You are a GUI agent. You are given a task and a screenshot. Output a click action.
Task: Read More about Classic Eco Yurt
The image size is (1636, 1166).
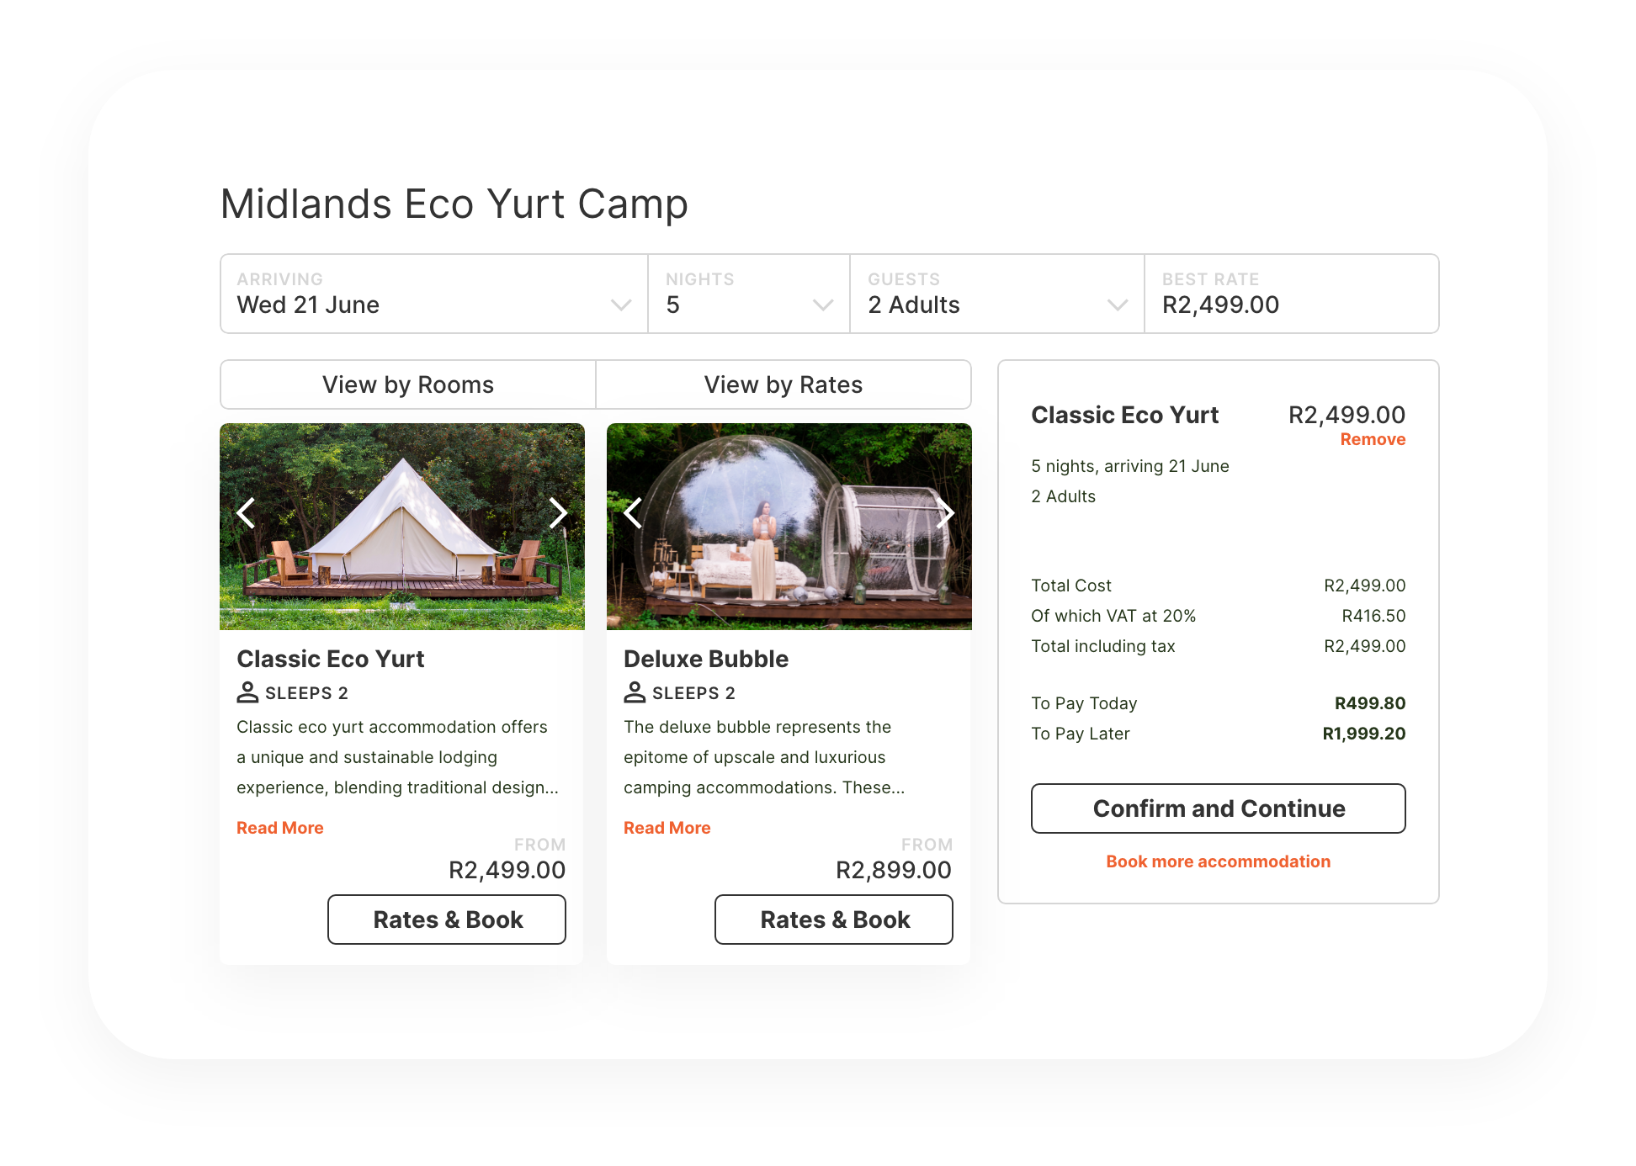pos(280,828)
